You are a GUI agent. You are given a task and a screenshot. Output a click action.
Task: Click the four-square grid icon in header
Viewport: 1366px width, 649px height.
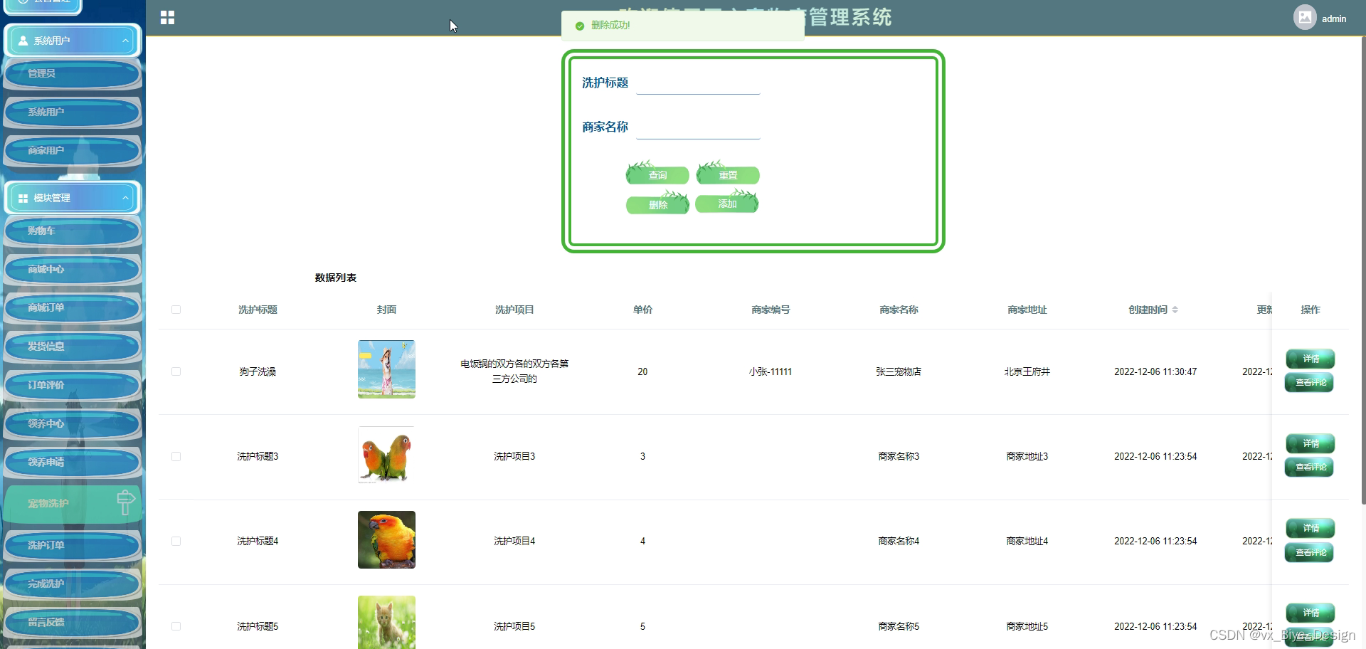pos(167,18)
